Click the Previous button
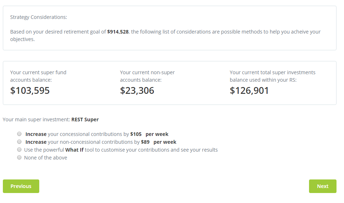Screen dimensions: 344x203 21,186
